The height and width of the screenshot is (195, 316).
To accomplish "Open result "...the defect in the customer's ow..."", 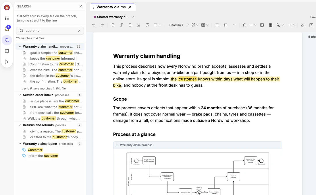I will point(52,76).
